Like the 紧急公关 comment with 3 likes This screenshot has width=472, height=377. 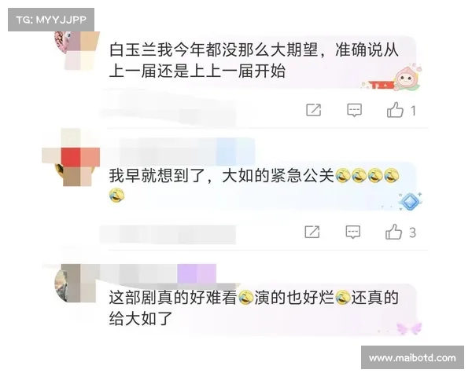(x=393, y=232)
